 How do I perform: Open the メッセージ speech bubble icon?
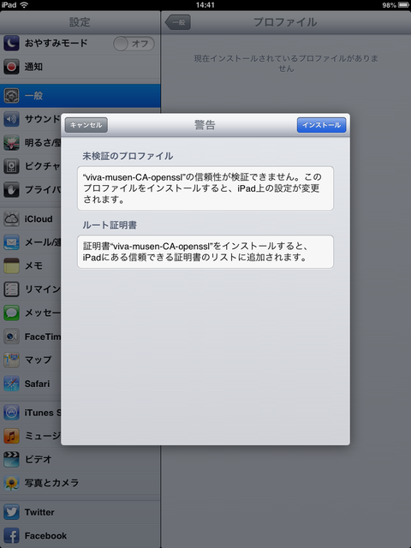11,313
